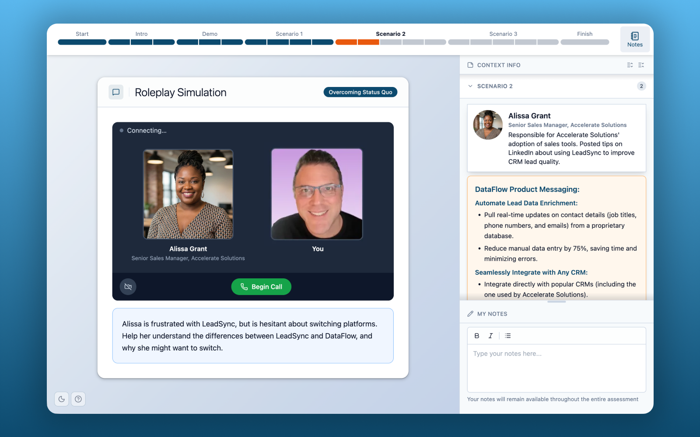700x437 pixels.
Task: Toggle dark mode moon icon
Action: point(62,399)
